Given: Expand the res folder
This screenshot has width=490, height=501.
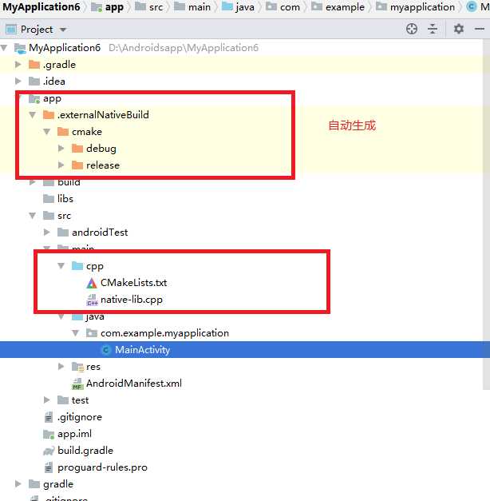Looking at the screenshot, I should coord(61,367).
